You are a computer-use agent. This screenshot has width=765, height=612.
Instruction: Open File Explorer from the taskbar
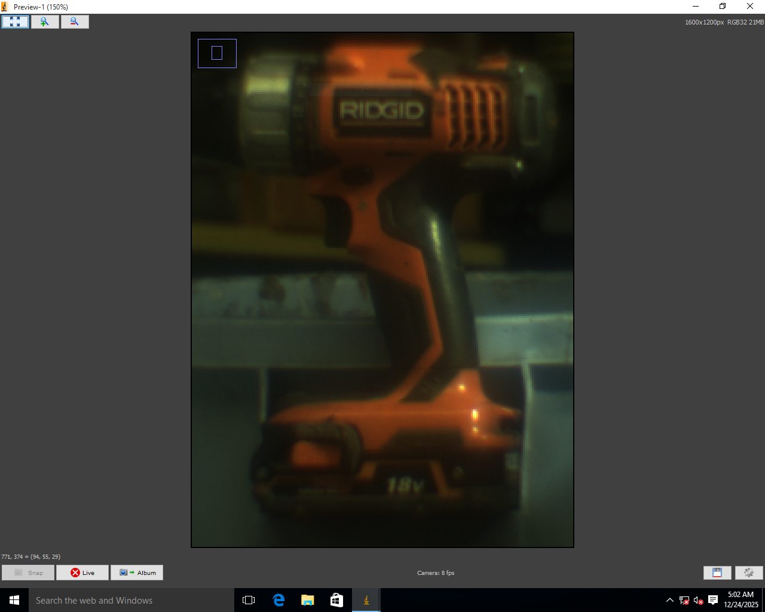(308, 600)
